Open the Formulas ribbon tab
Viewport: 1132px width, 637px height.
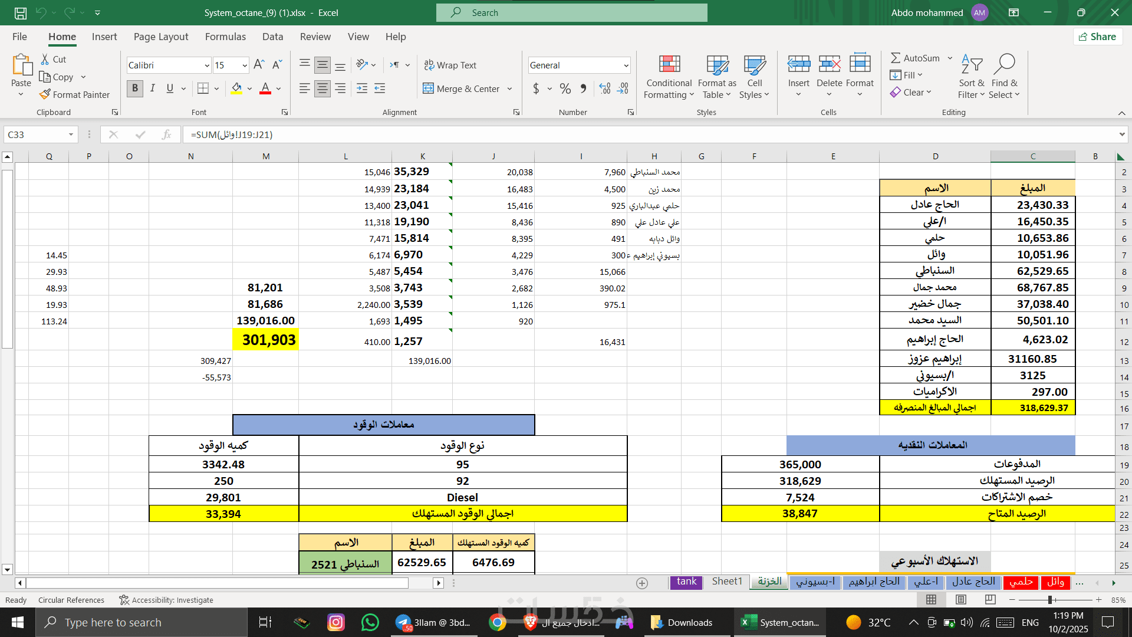pyautogui.click(x=225, y=37)
